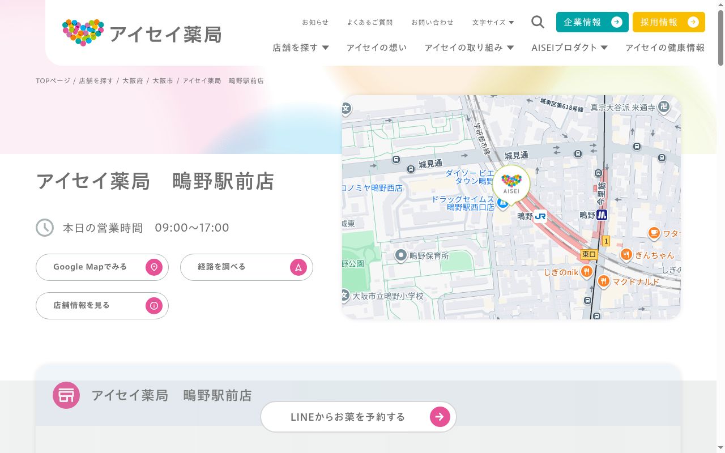Screen dimensions: 725x453
Task: Open the 文字サイズ text size dropdown
Action: (x=493, y=23)
